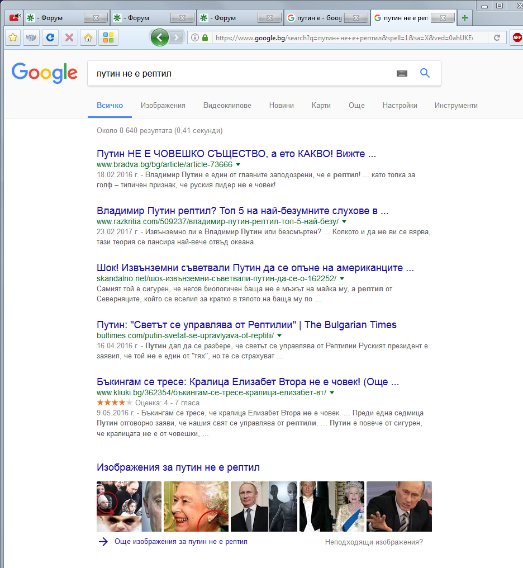
Task: Click the green padlock security icon
Action: click(x=205, y=37)
